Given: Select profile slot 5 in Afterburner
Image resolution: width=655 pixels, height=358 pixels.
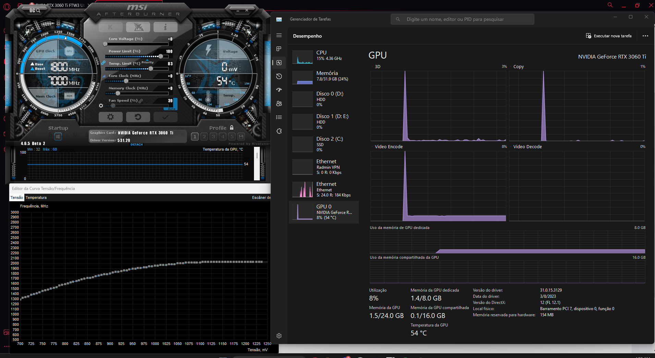Looking at the screenshot, I should (x=232, y=137).
